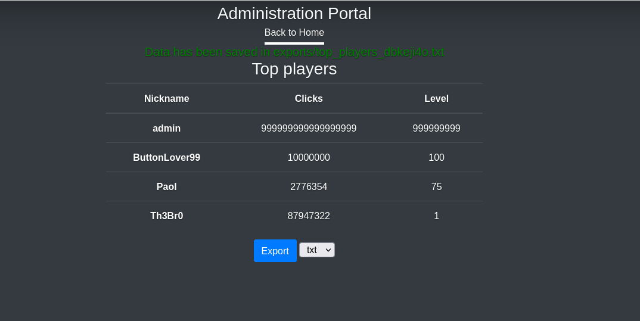Click the Back to Home link
Viewport: 640px width, 321px height.
click(294, 33)
